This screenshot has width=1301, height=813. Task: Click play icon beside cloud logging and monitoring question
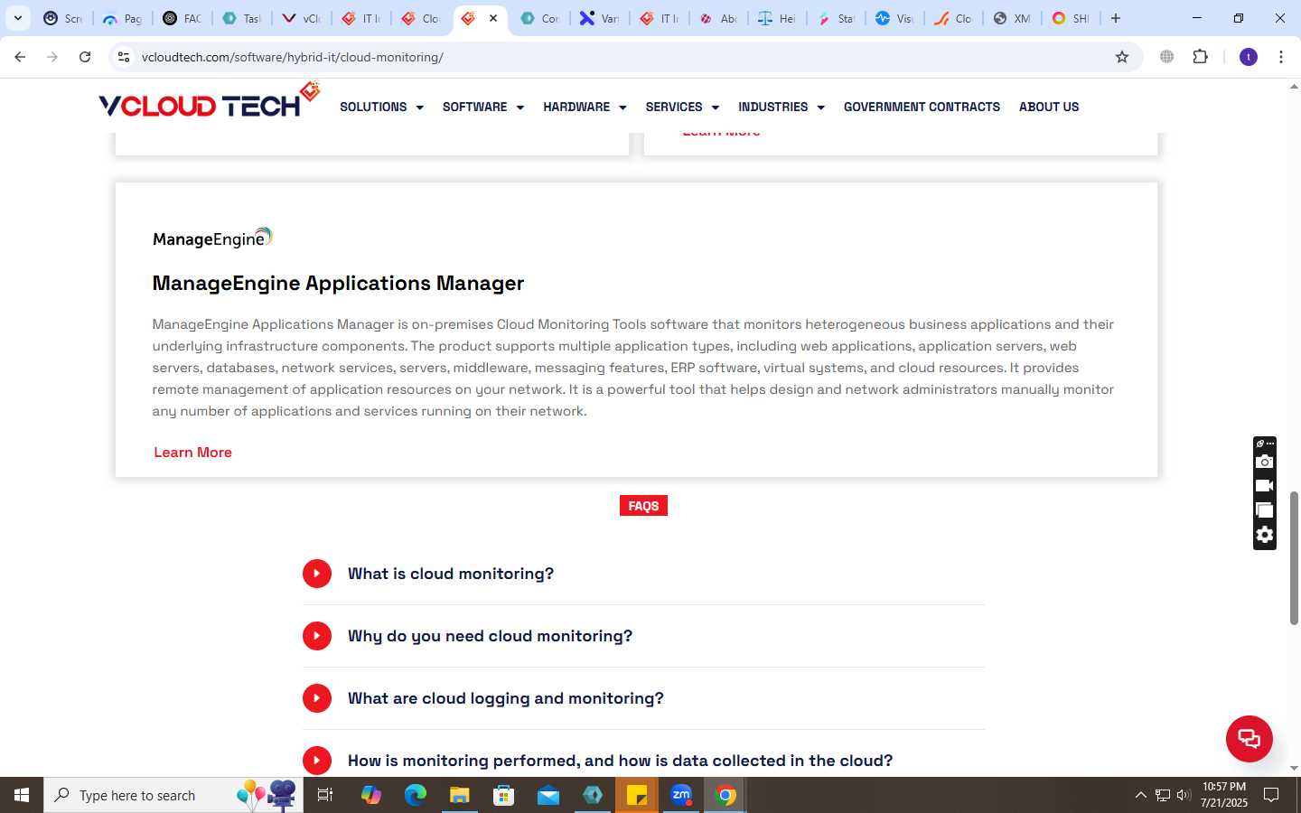point(317,698)
